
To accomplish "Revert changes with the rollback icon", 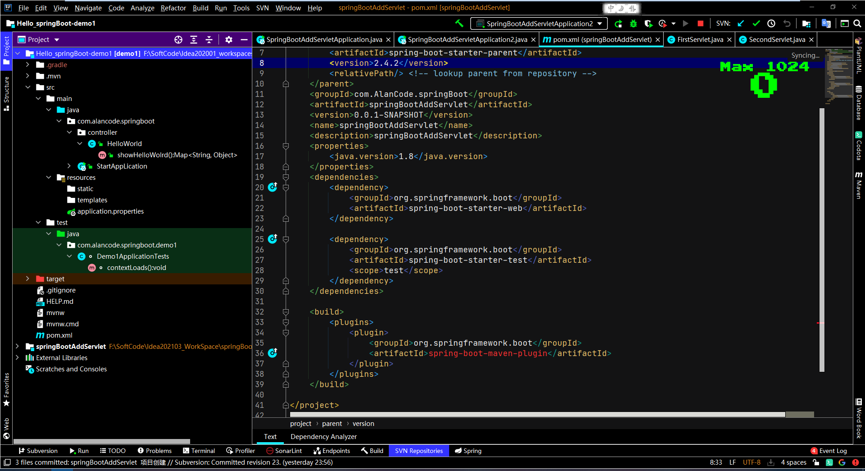I will click(x=787, y=23).
